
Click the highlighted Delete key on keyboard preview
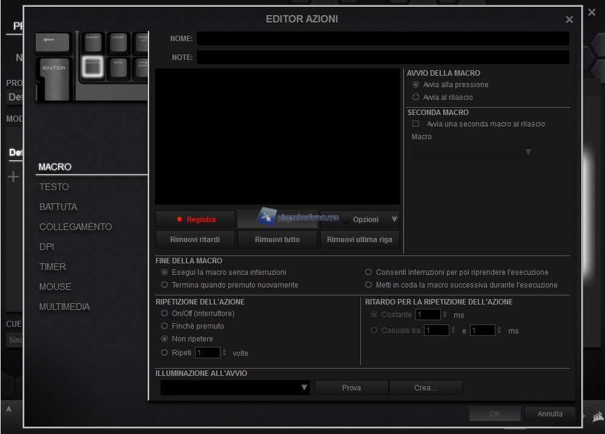pos(93,66)
